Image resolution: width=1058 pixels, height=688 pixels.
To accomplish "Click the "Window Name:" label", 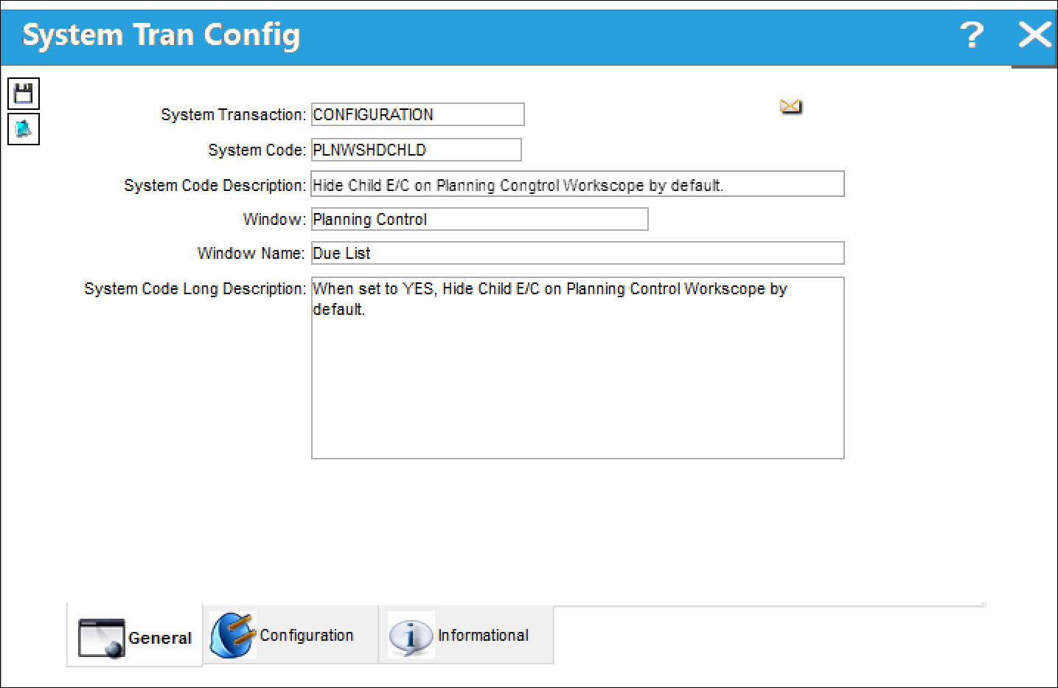I will (x=251, y=254).
